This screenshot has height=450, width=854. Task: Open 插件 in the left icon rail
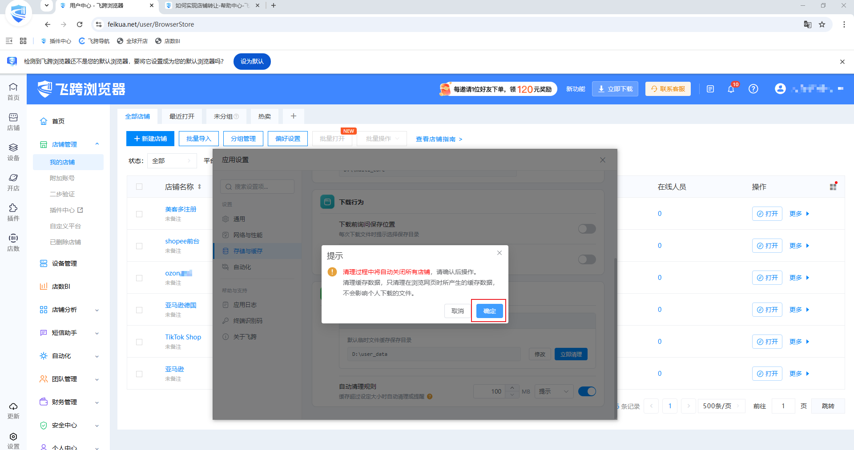(x=13, y=213)
